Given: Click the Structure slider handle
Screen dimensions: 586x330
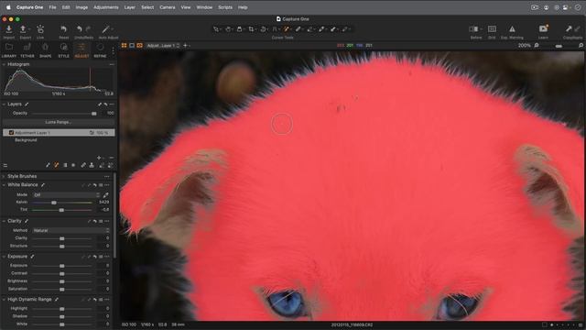Looking at the screenshot, I should click(x=62, y=247).
